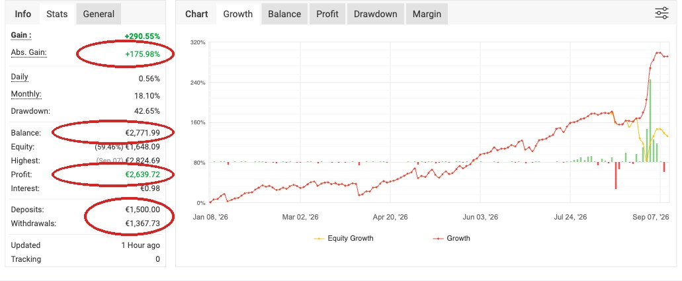Viewport: 682px width, 281px height.
Task: Switch to the Info tab
Action: [x=23, y=14]
